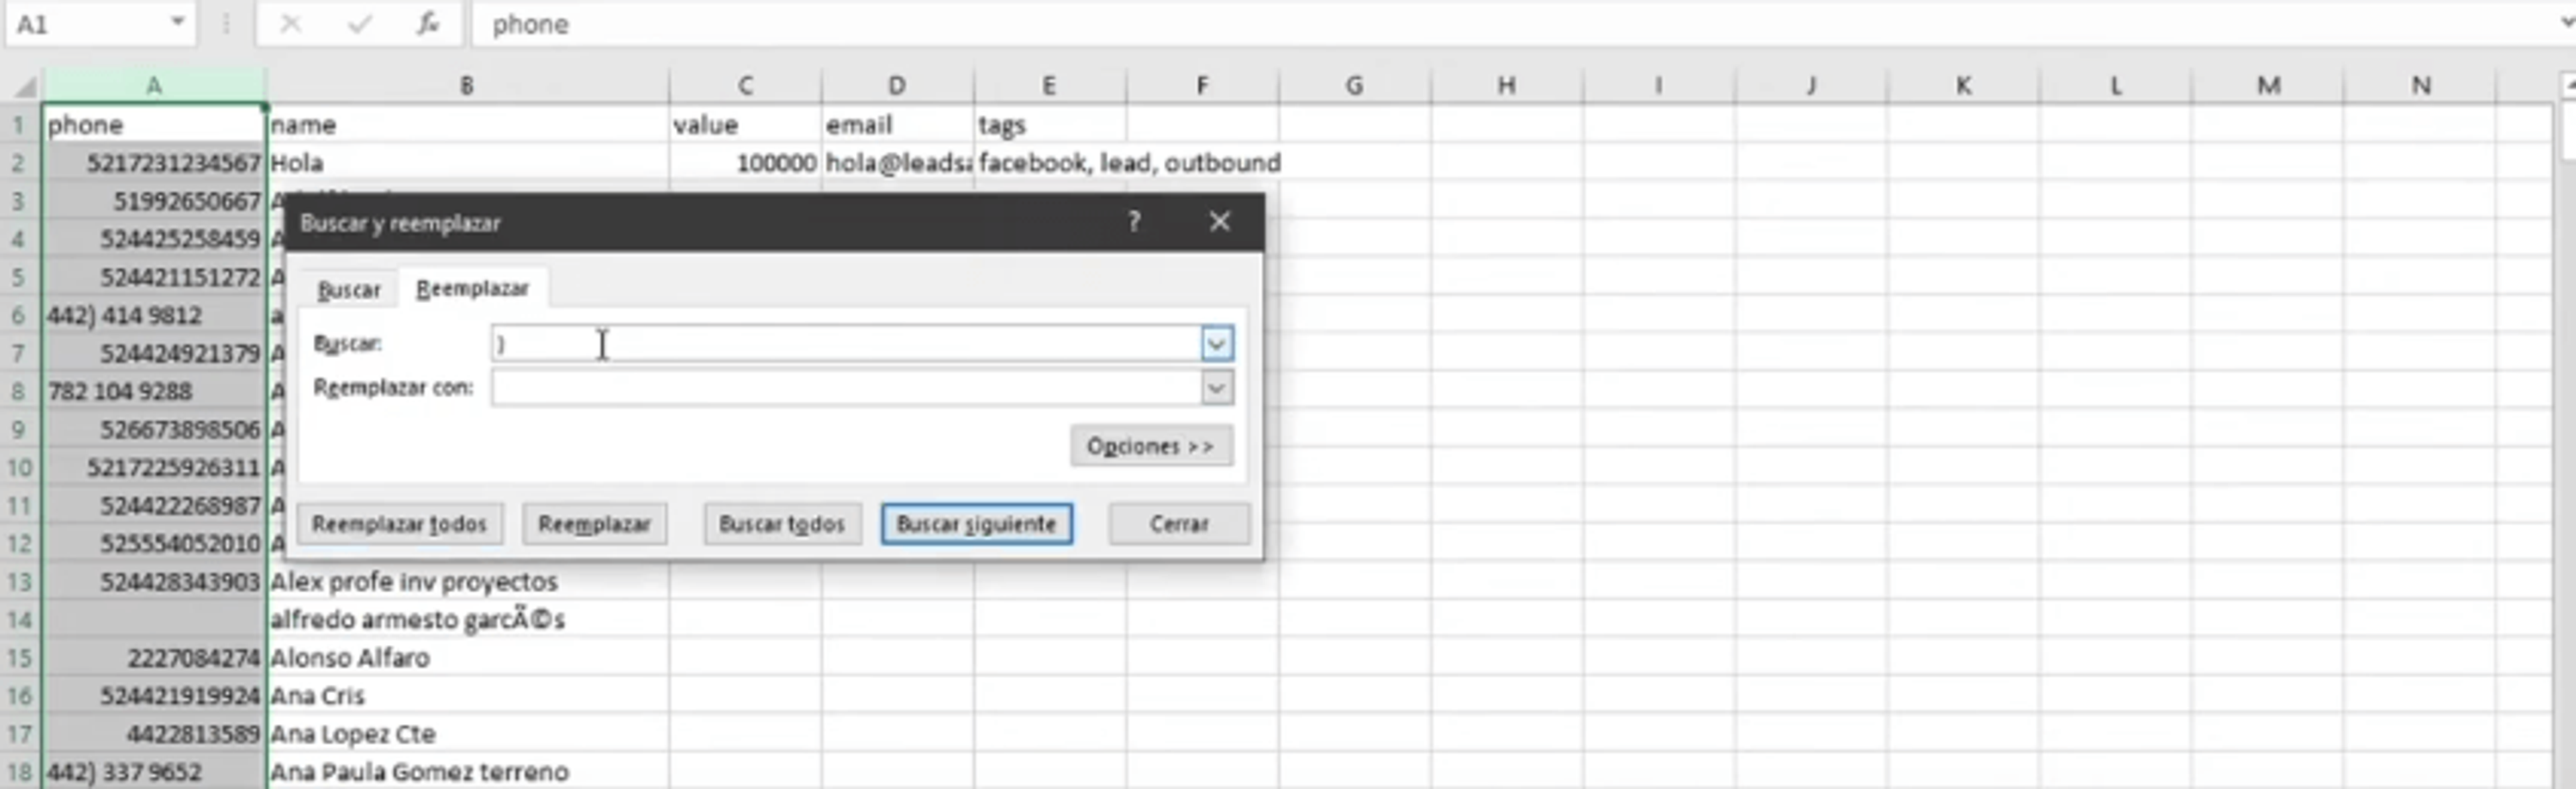Click phone cell 2227084274
Viewport: 2576px width, 789px height.
pyautogui.click(x=153, y=658)
